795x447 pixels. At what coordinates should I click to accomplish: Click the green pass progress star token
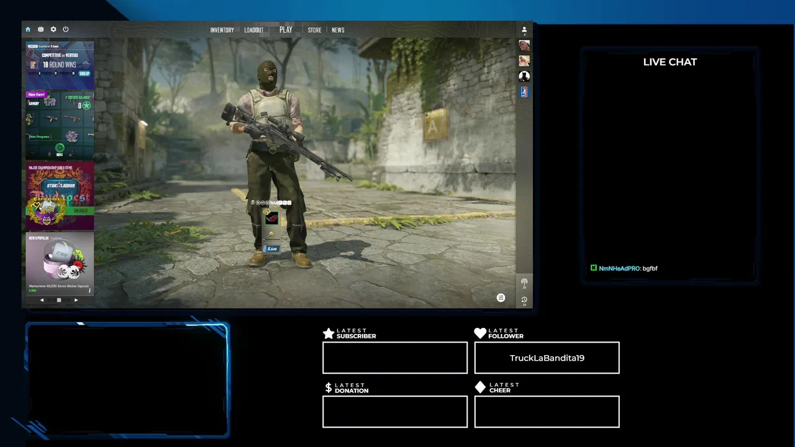60,147
